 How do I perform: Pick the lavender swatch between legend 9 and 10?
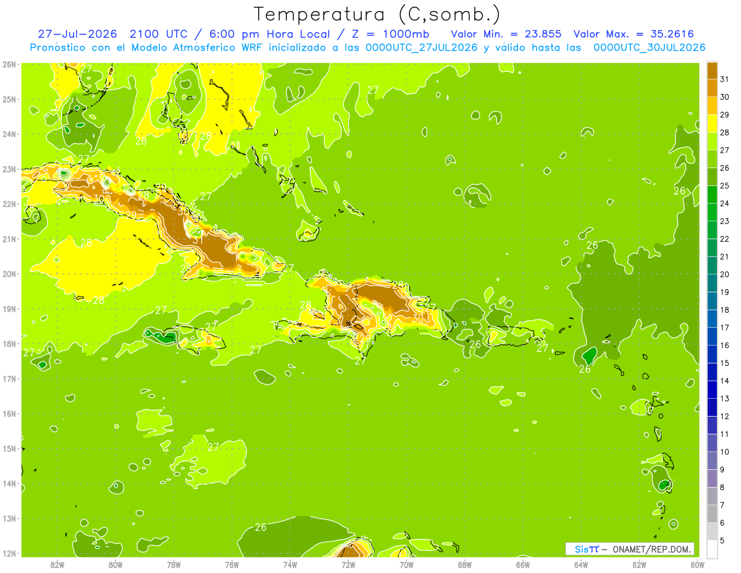click(x=712, y=461)
